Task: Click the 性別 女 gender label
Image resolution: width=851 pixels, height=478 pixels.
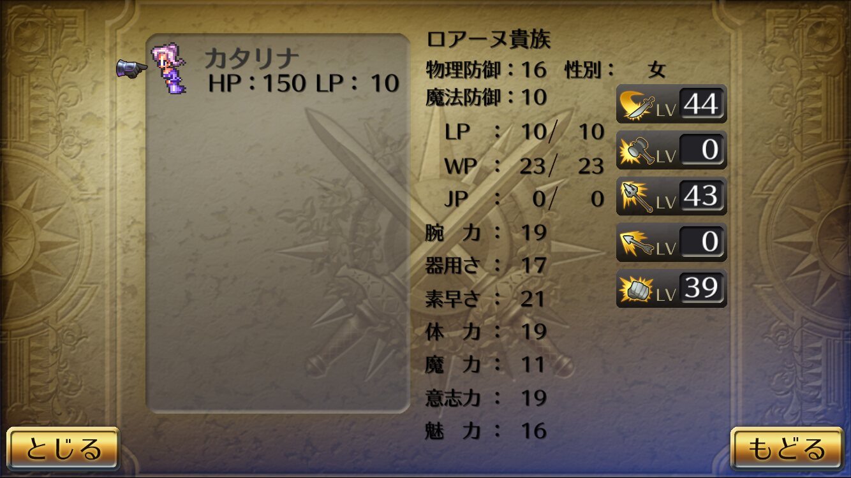Action: [x=615, y=69]
